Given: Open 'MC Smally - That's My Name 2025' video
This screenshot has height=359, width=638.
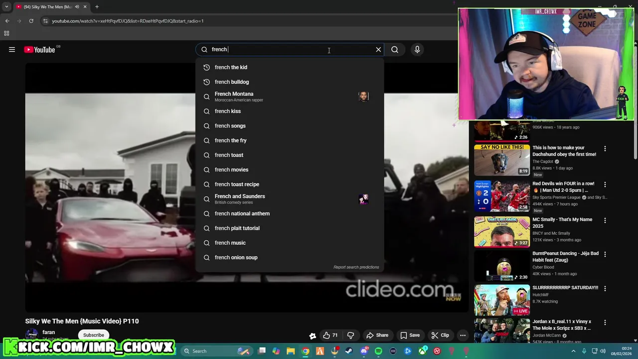Looking at the screenshot, I should [x=502, y=232].
